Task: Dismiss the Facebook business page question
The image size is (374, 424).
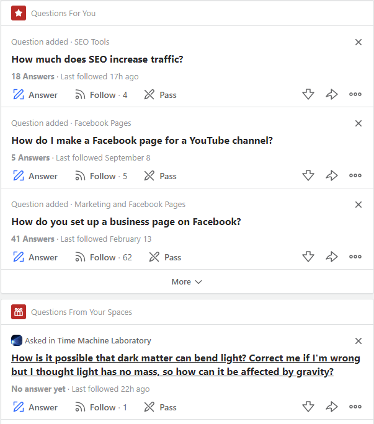Action: click(358, 205)
